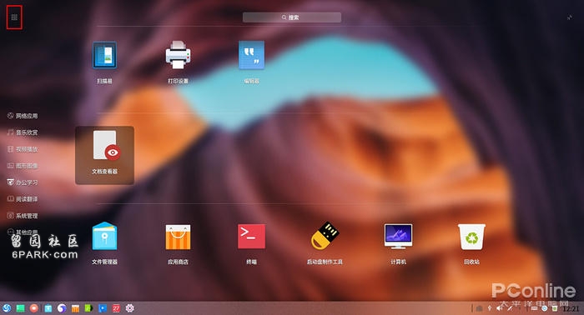Click the 搜索 search field
The height and width of the screenshot is (315, 584).
(292, 17)
